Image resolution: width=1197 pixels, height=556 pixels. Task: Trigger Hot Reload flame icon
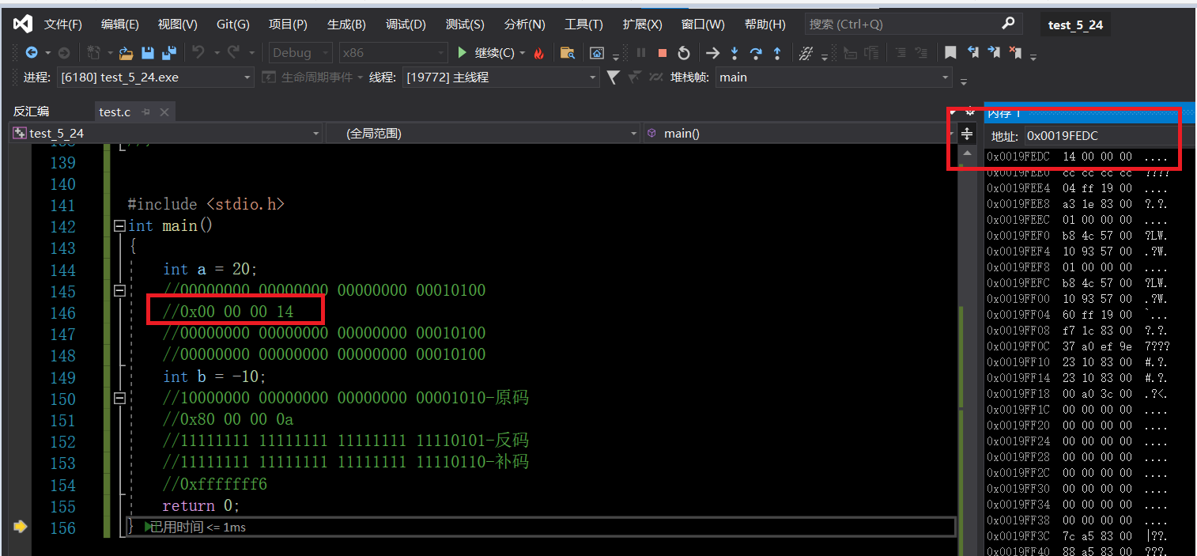point(539,53)
